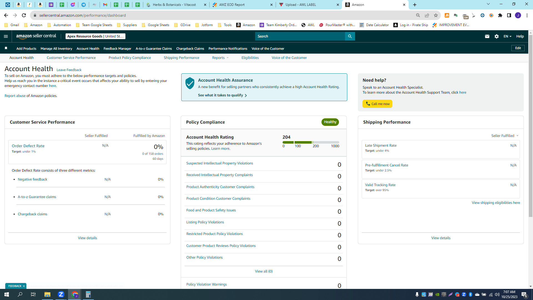Open the Report abuse link
Viewport: 533px width, 300px height.
pyautogui.click(x=15, y=96)
